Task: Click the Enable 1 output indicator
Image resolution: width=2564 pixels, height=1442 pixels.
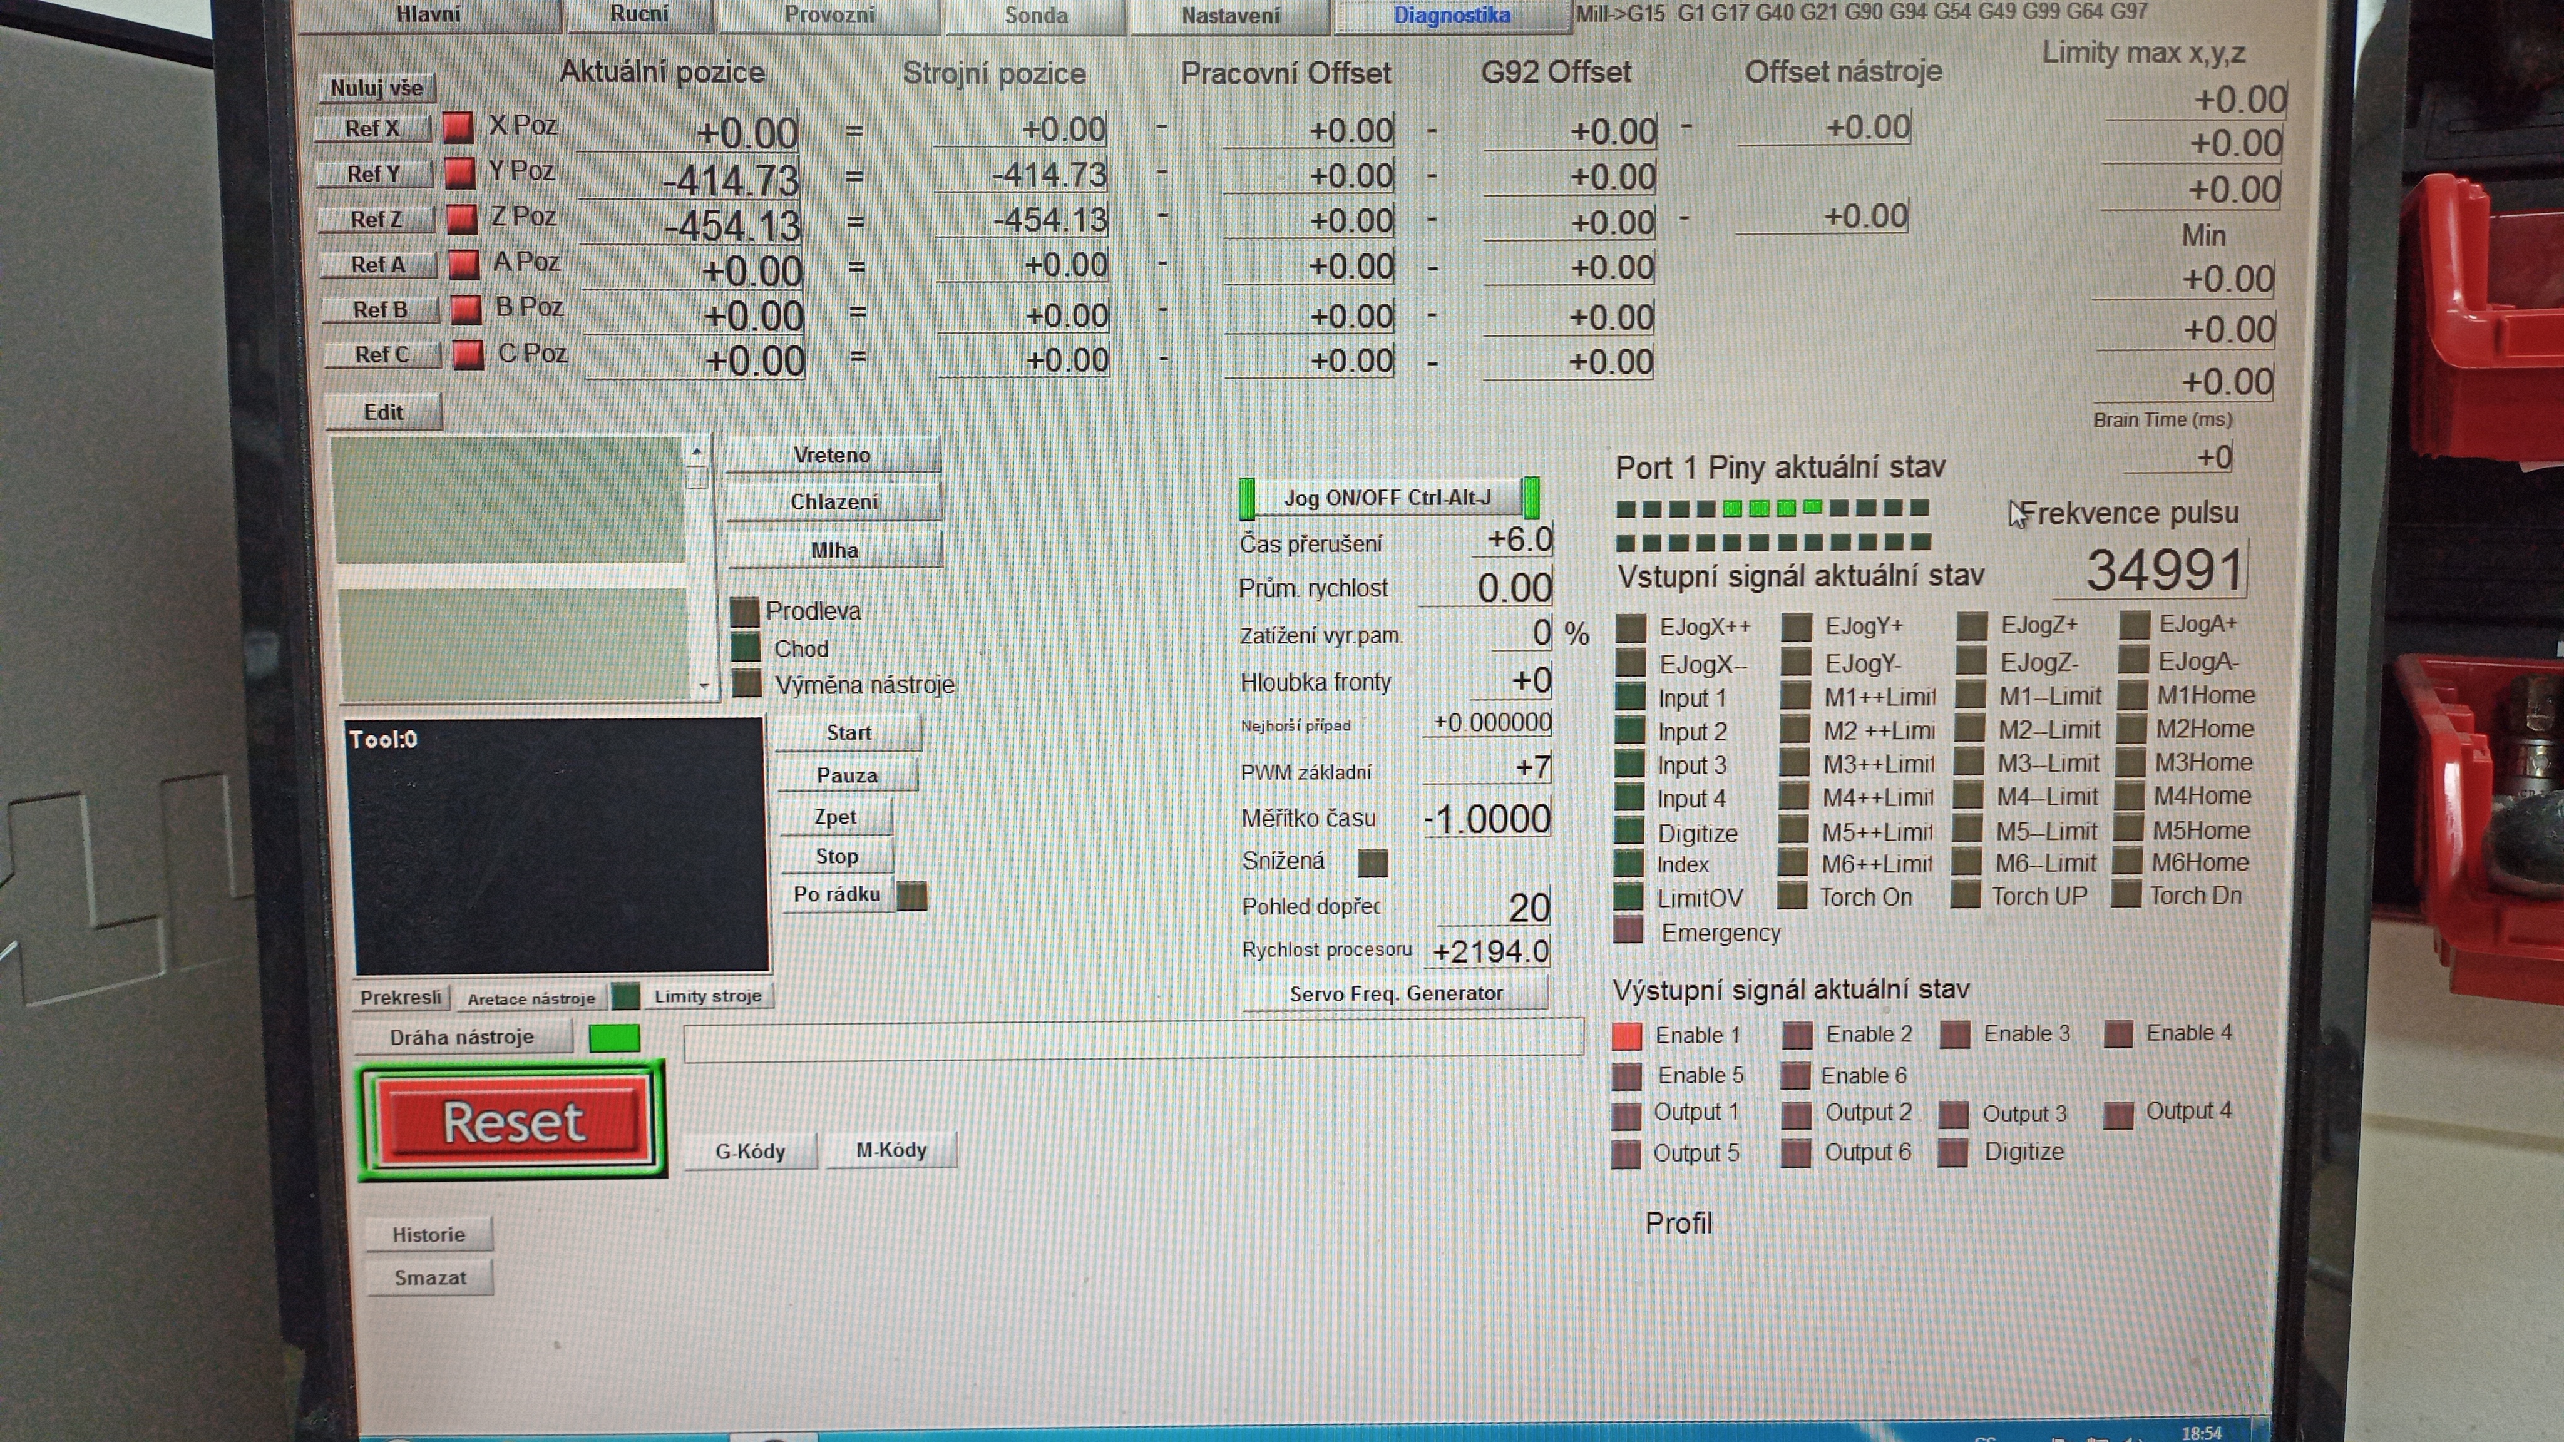Action: [x=1626, y=1036]
